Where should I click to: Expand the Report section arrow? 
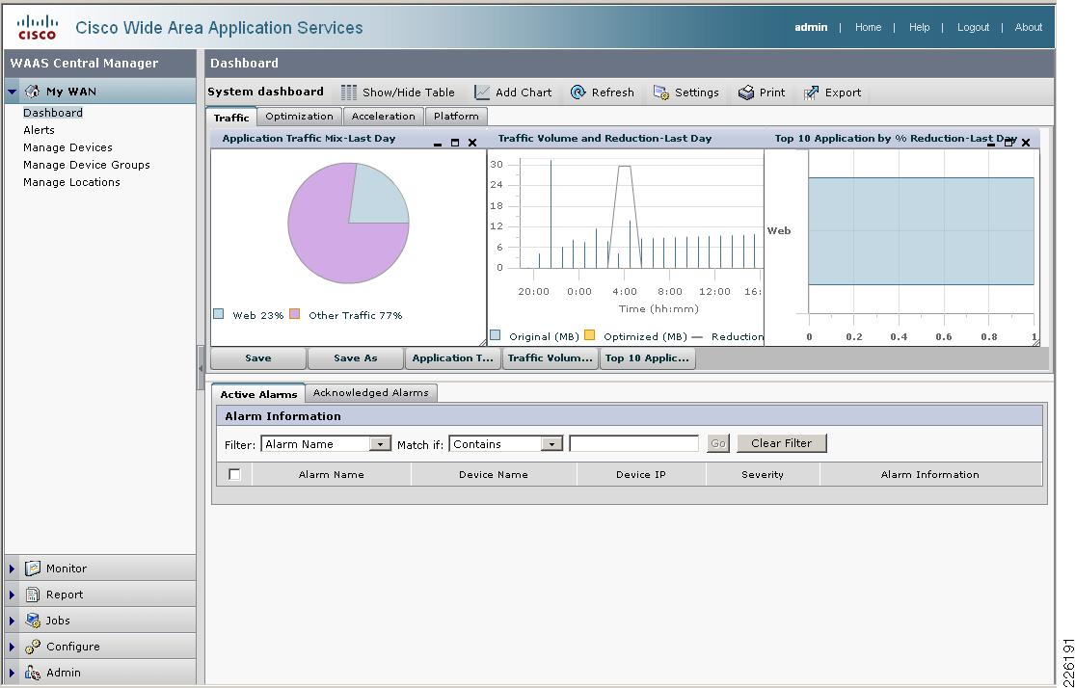coord(12,595)
